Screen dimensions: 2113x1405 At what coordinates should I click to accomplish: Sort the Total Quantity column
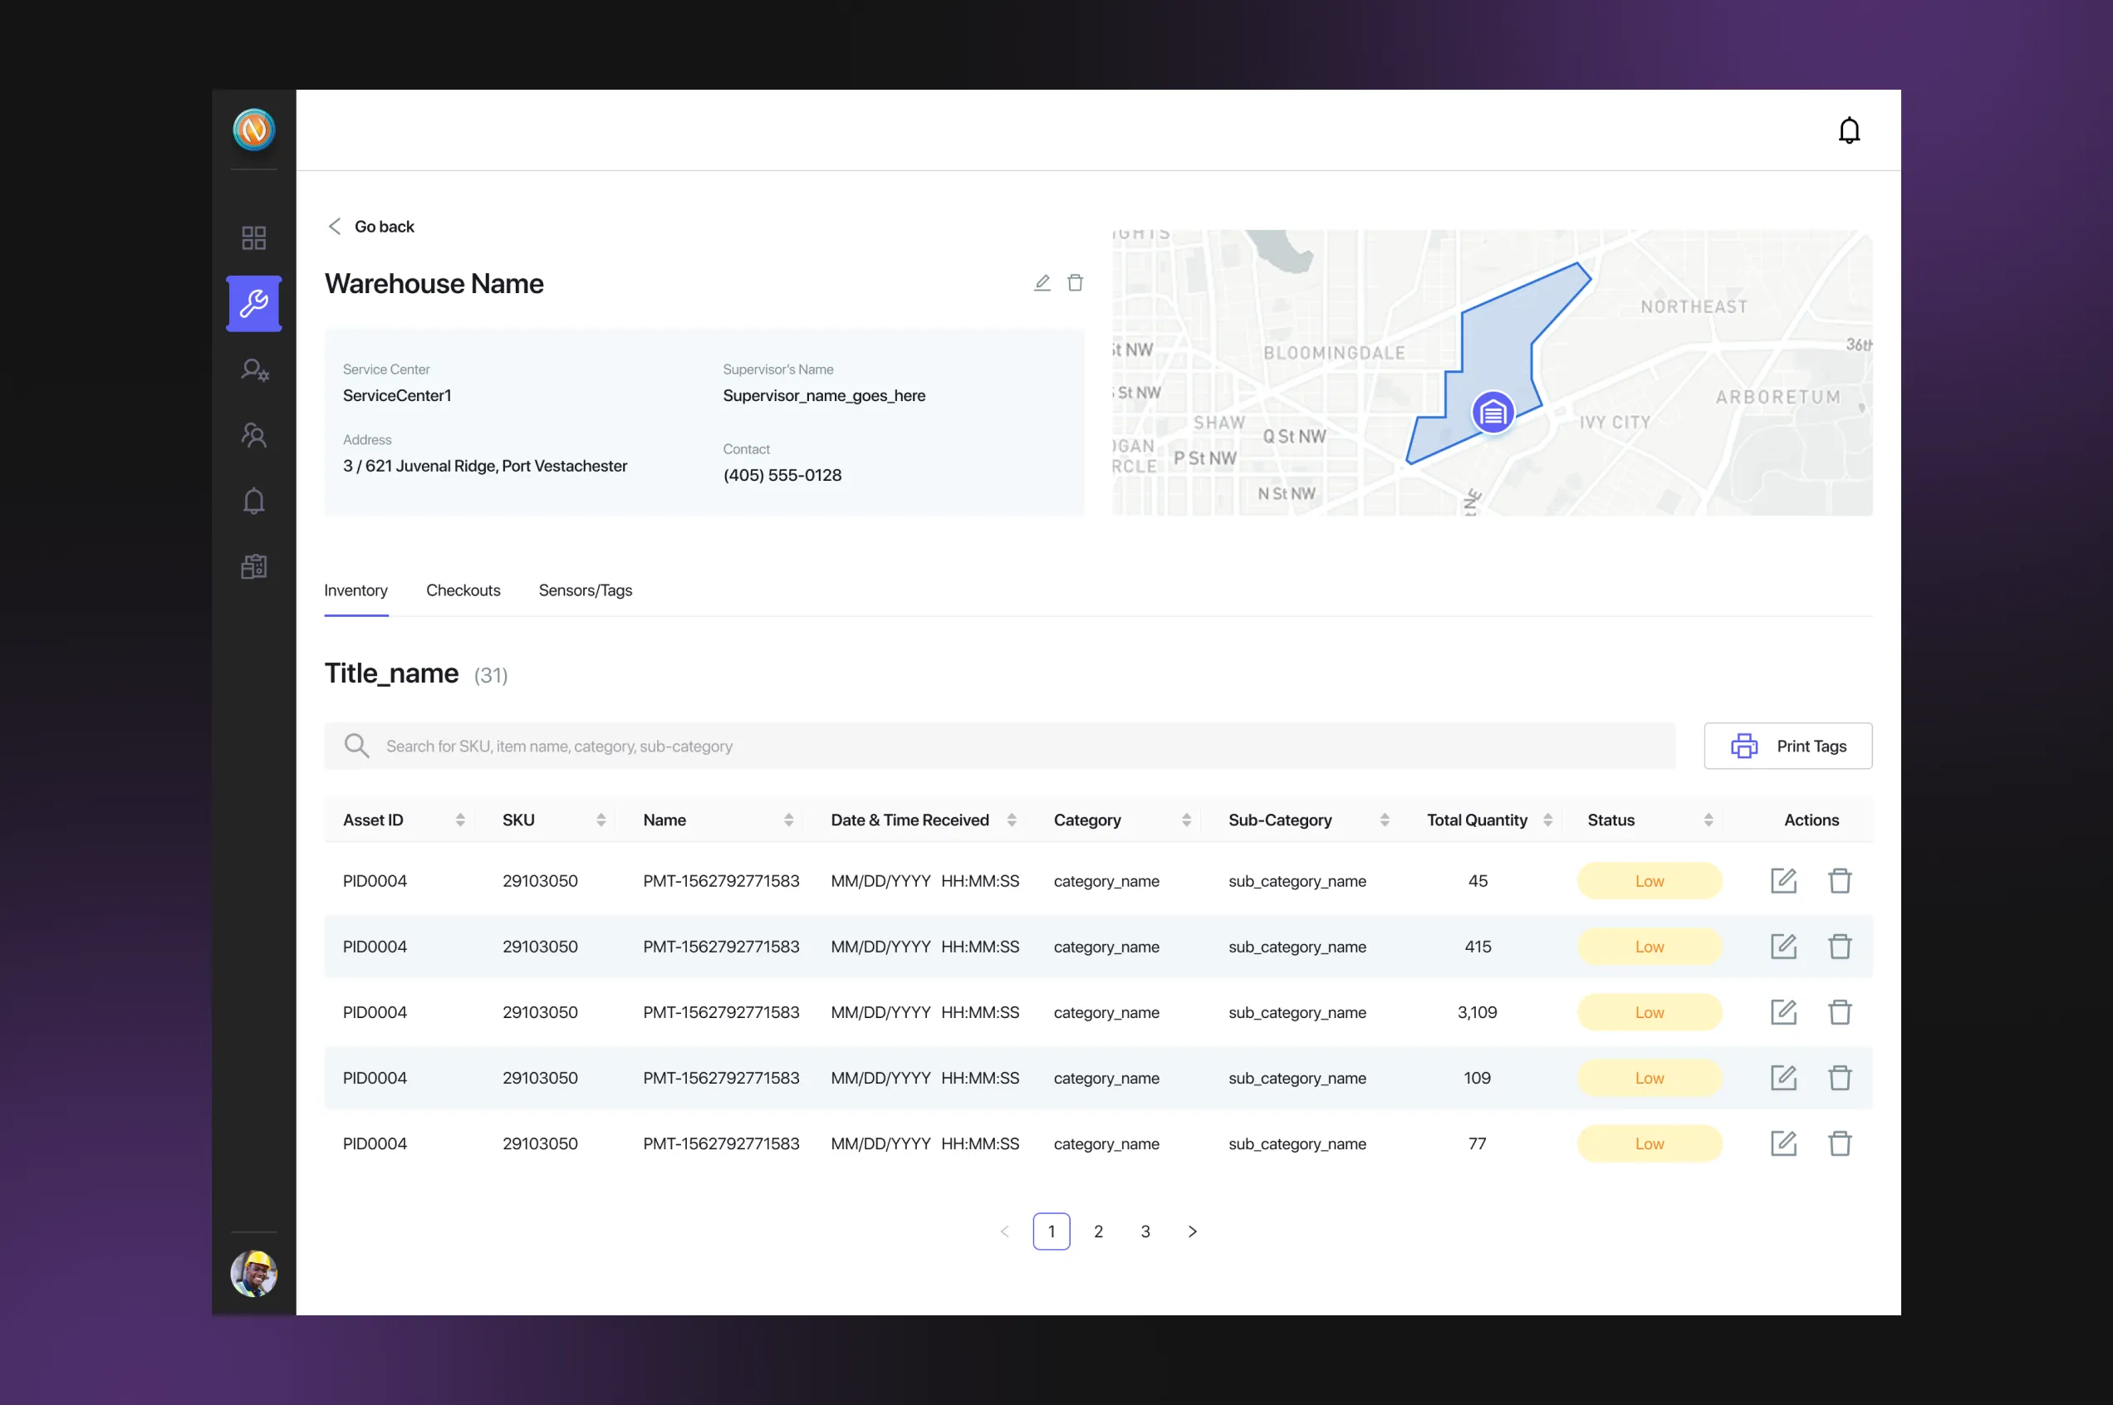click(1547, 820)
